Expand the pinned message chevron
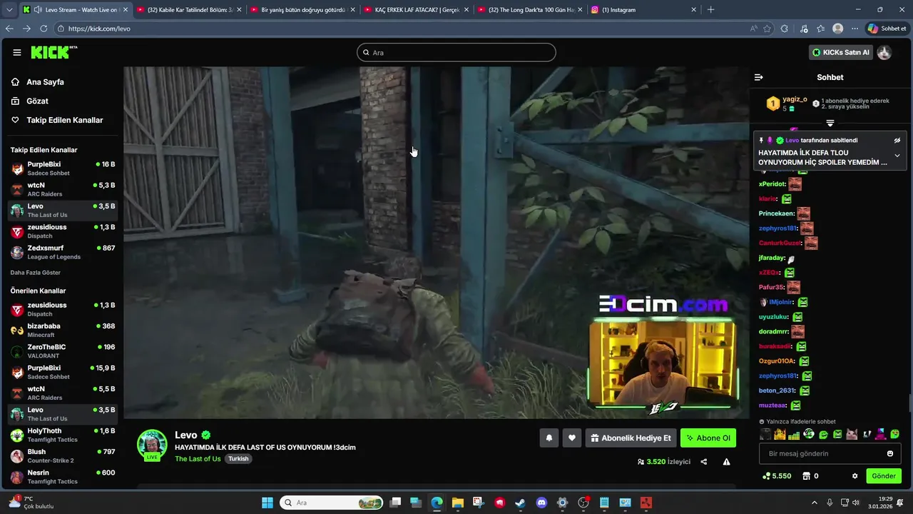Viewport: 913px width, 514px height. (x=897, y=156)
